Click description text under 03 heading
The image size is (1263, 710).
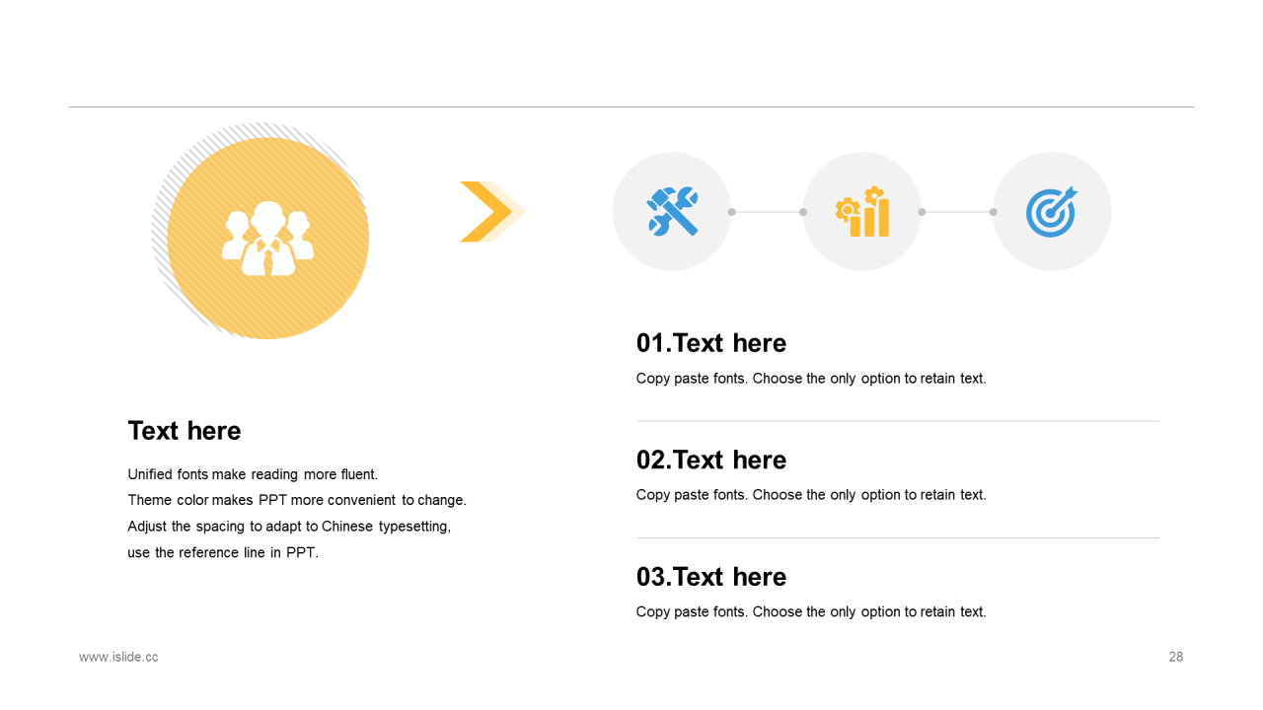811,612
